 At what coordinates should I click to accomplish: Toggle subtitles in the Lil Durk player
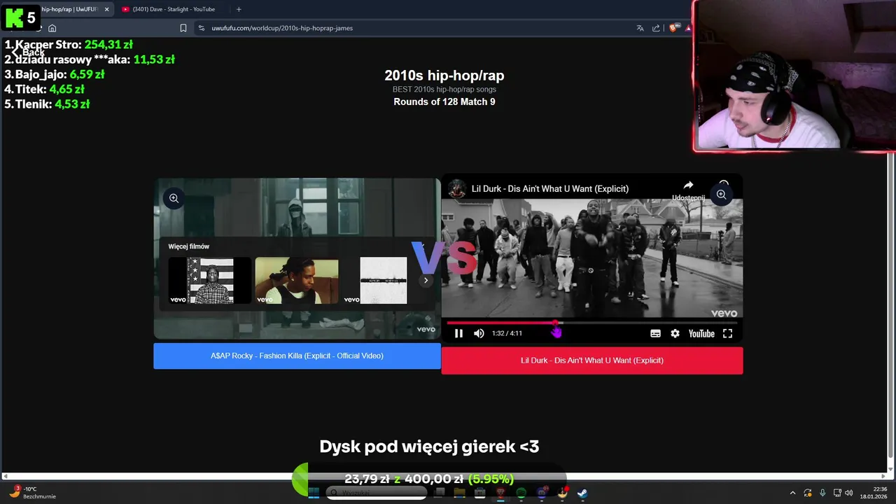click(x=655, y=333)
